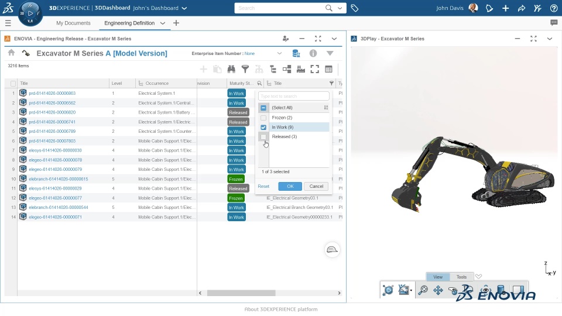Select the pan arrows tool in 3DPlay
Viewport: 562px width, 316px height.
click(438, 290)
